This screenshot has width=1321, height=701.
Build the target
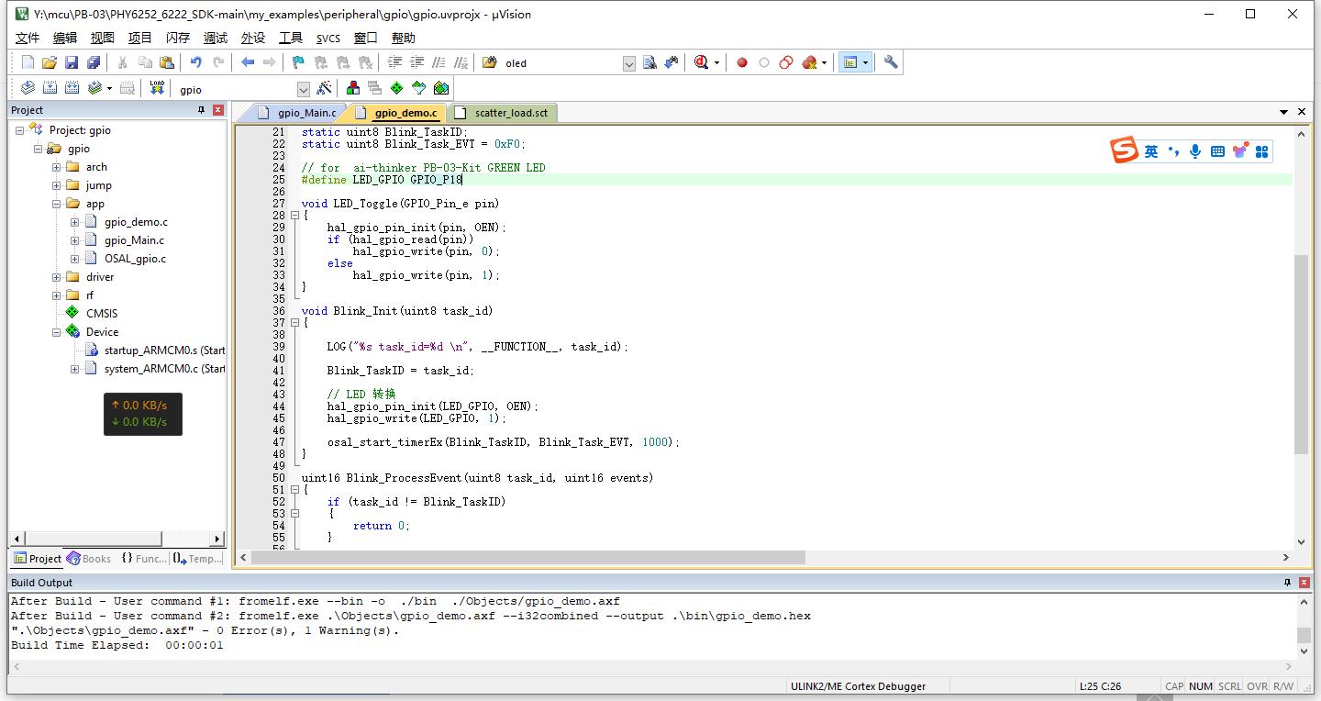50,88
